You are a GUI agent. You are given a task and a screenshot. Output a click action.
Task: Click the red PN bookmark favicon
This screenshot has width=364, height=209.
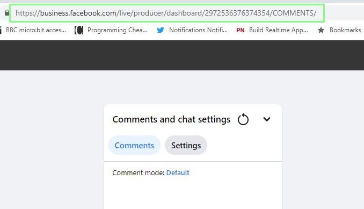coord(241,30)
